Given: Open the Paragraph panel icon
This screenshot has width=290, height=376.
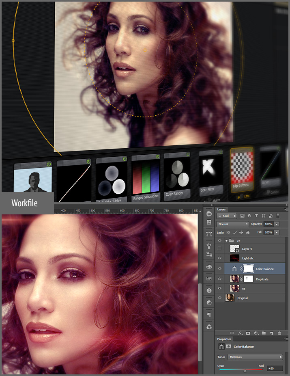Looking at the screenshot, I should coord(209,315).
